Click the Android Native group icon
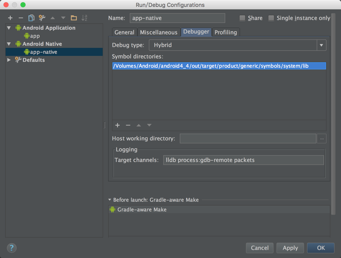 click(18, 44)
